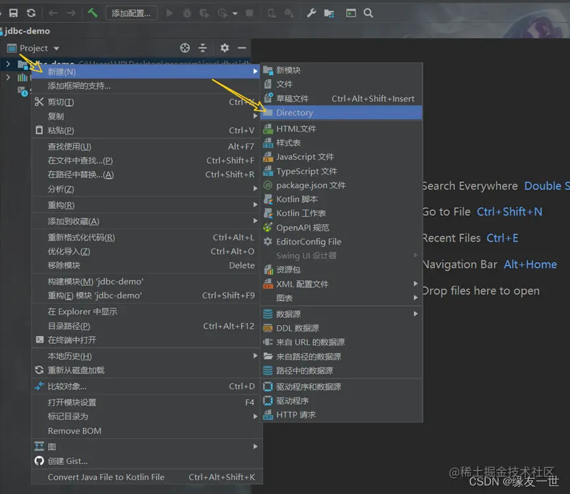570x494 pixels.
Task: Select 在 Explorer 中显示 entry
Action: [146, 312]
